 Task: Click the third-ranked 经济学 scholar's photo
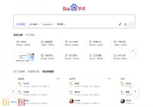(x=71, y=101)
